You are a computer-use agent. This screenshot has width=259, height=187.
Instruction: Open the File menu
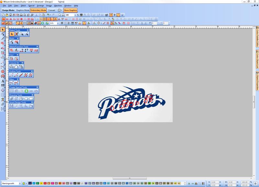4,5
